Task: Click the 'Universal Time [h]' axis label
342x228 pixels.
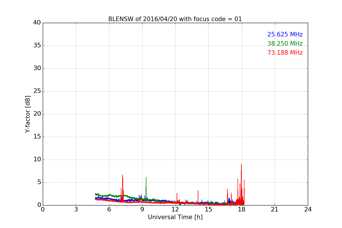Action: 175,217
